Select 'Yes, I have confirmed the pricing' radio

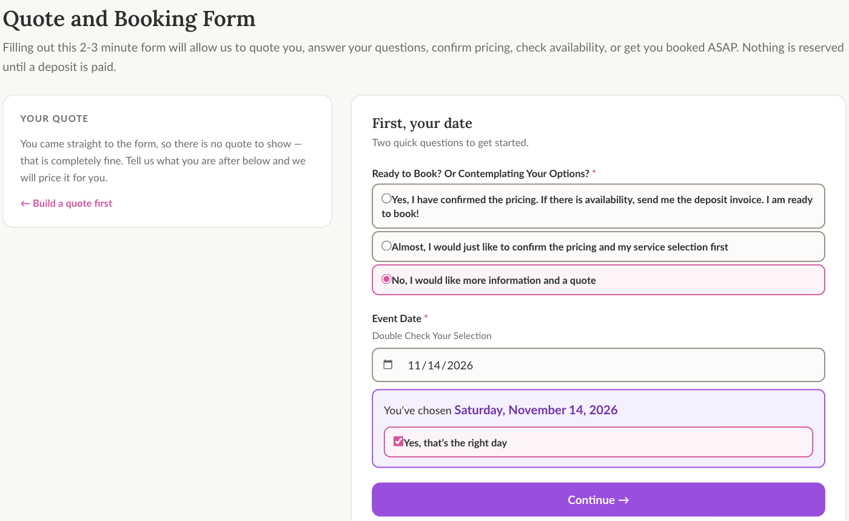click(386, 198)
